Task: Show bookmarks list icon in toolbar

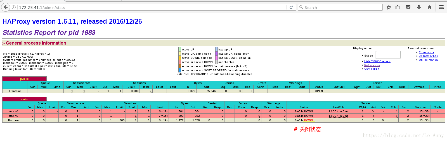Action: coord(398,7)
